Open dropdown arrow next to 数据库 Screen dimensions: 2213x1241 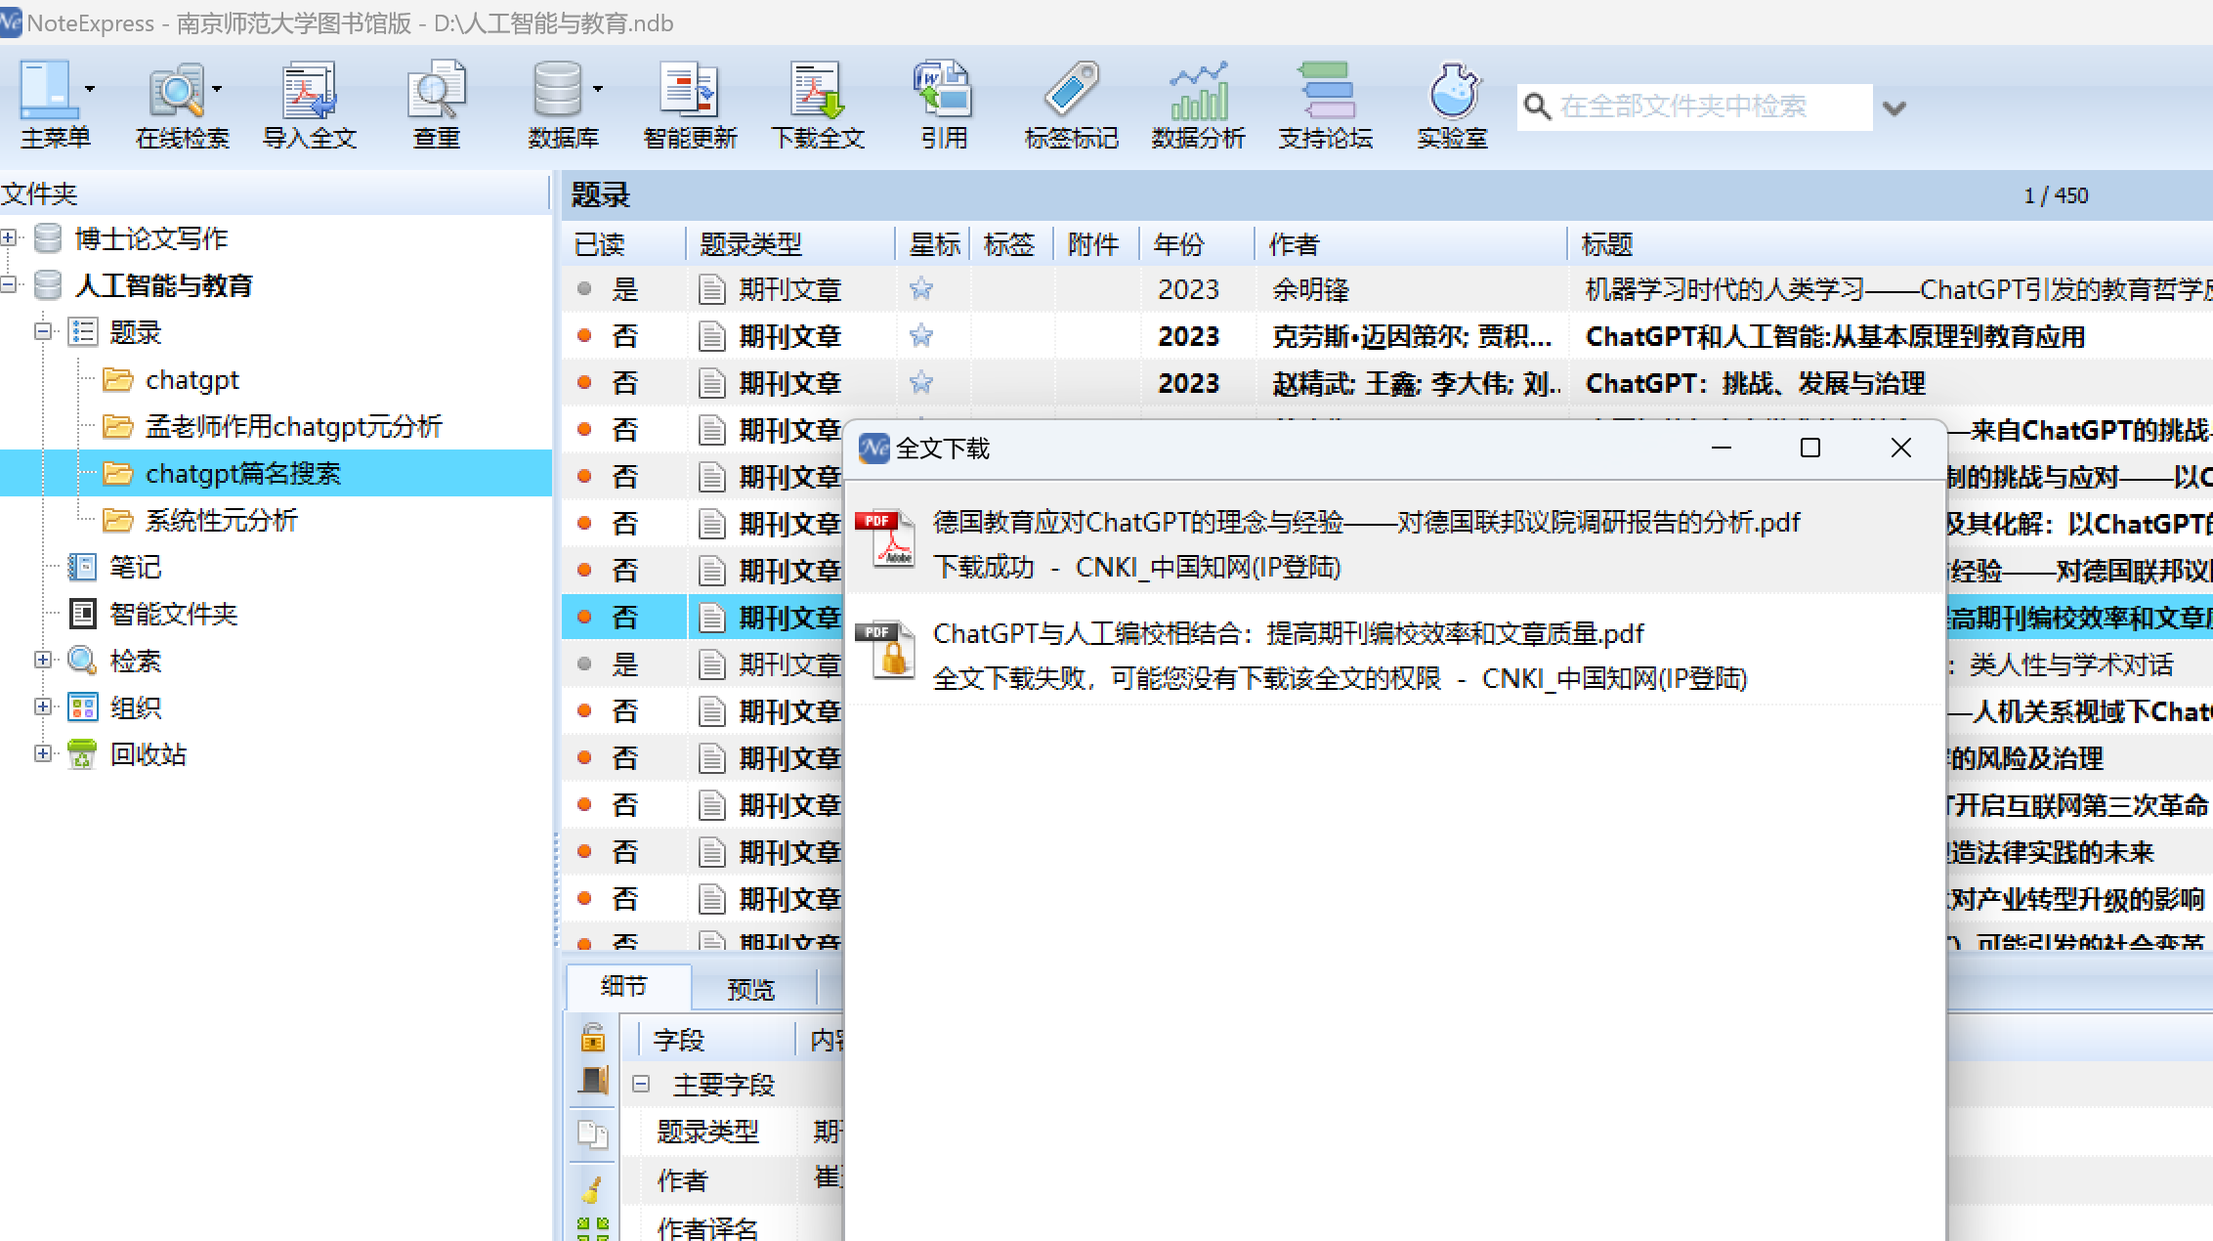pos(598,89)
